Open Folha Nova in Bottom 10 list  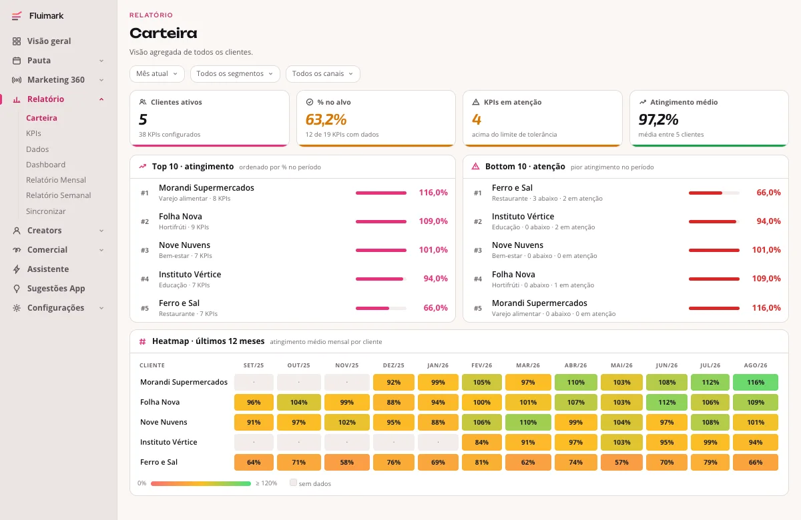[x=625, y=279]
